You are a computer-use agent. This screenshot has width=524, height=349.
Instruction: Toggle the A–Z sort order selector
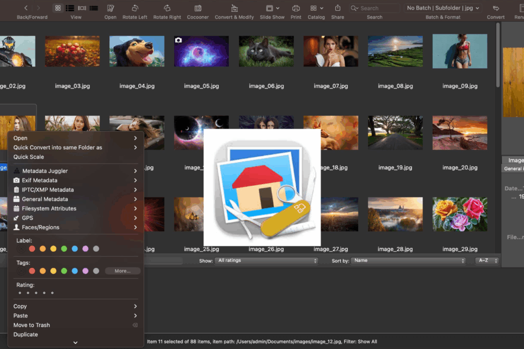[487, 261]
